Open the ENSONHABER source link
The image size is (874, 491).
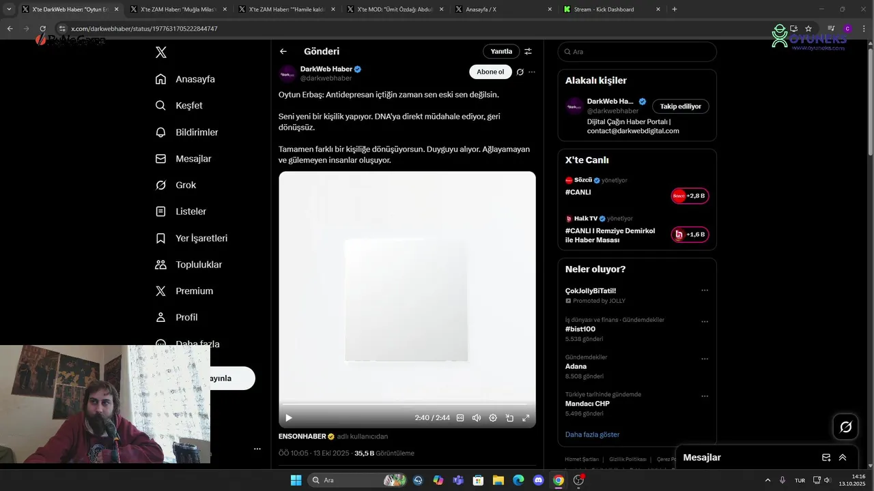click(302, 436)
